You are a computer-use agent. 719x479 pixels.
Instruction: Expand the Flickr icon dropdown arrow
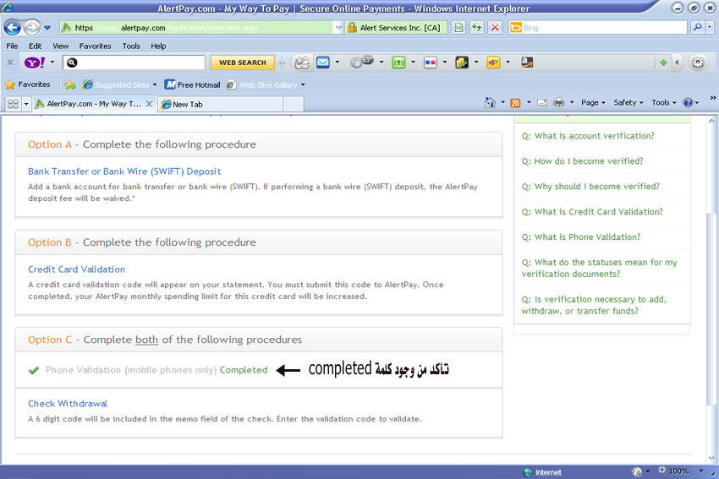point(444,63)
